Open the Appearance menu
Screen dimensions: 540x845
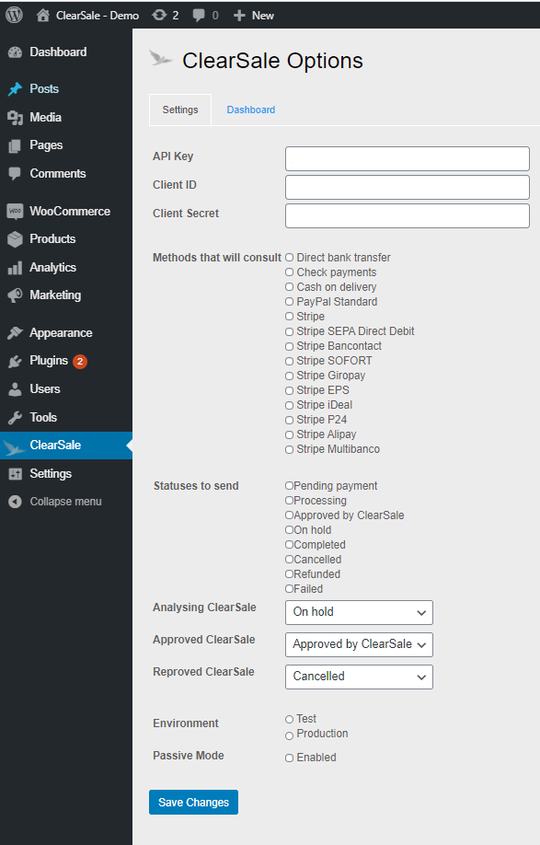click(x=61, y=333)
